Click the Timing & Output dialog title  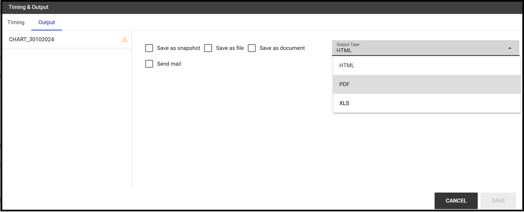29,7
